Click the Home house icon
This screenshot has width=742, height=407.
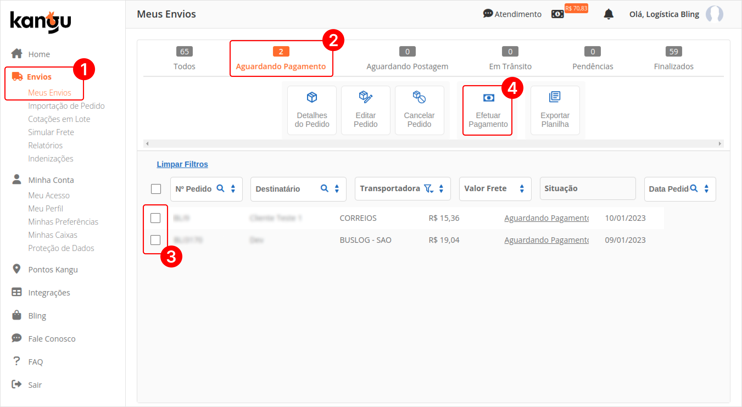point(17,54)
